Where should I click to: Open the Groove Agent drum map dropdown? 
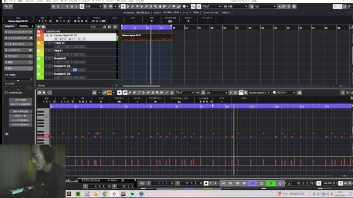(x=259, y=92)
